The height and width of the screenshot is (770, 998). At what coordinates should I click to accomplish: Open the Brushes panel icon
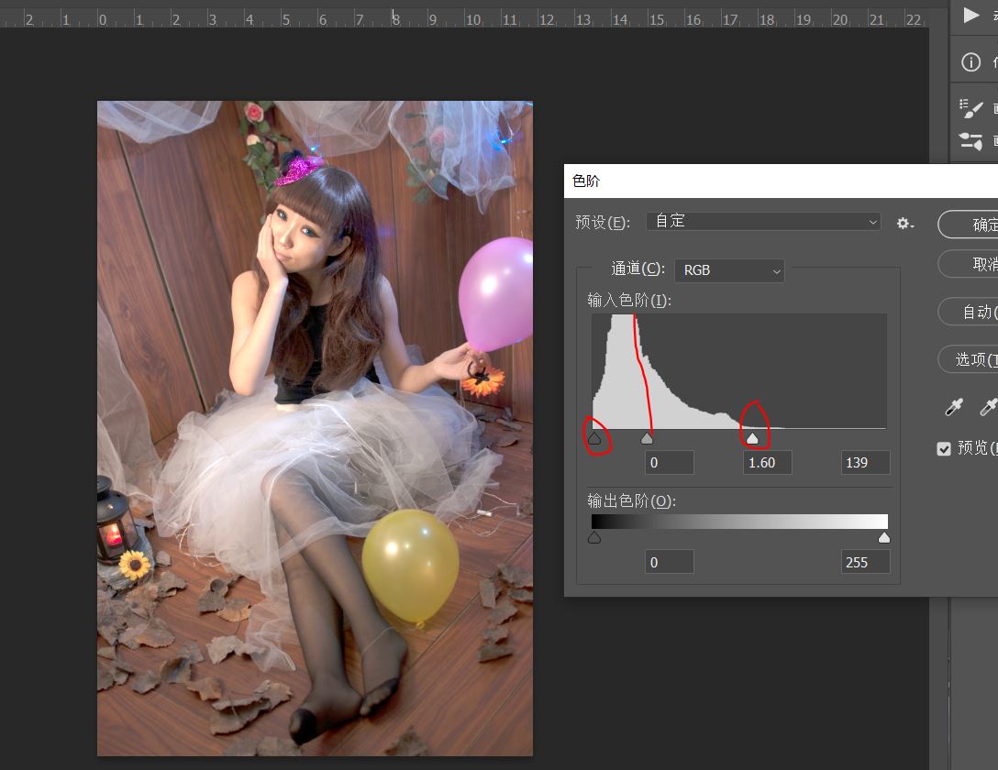[x=971, y=140]
